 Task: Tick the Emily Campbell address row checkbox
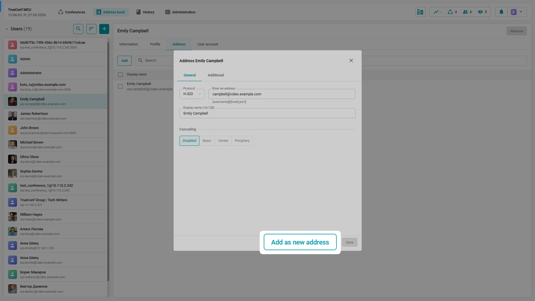click(x=120, y=86)
